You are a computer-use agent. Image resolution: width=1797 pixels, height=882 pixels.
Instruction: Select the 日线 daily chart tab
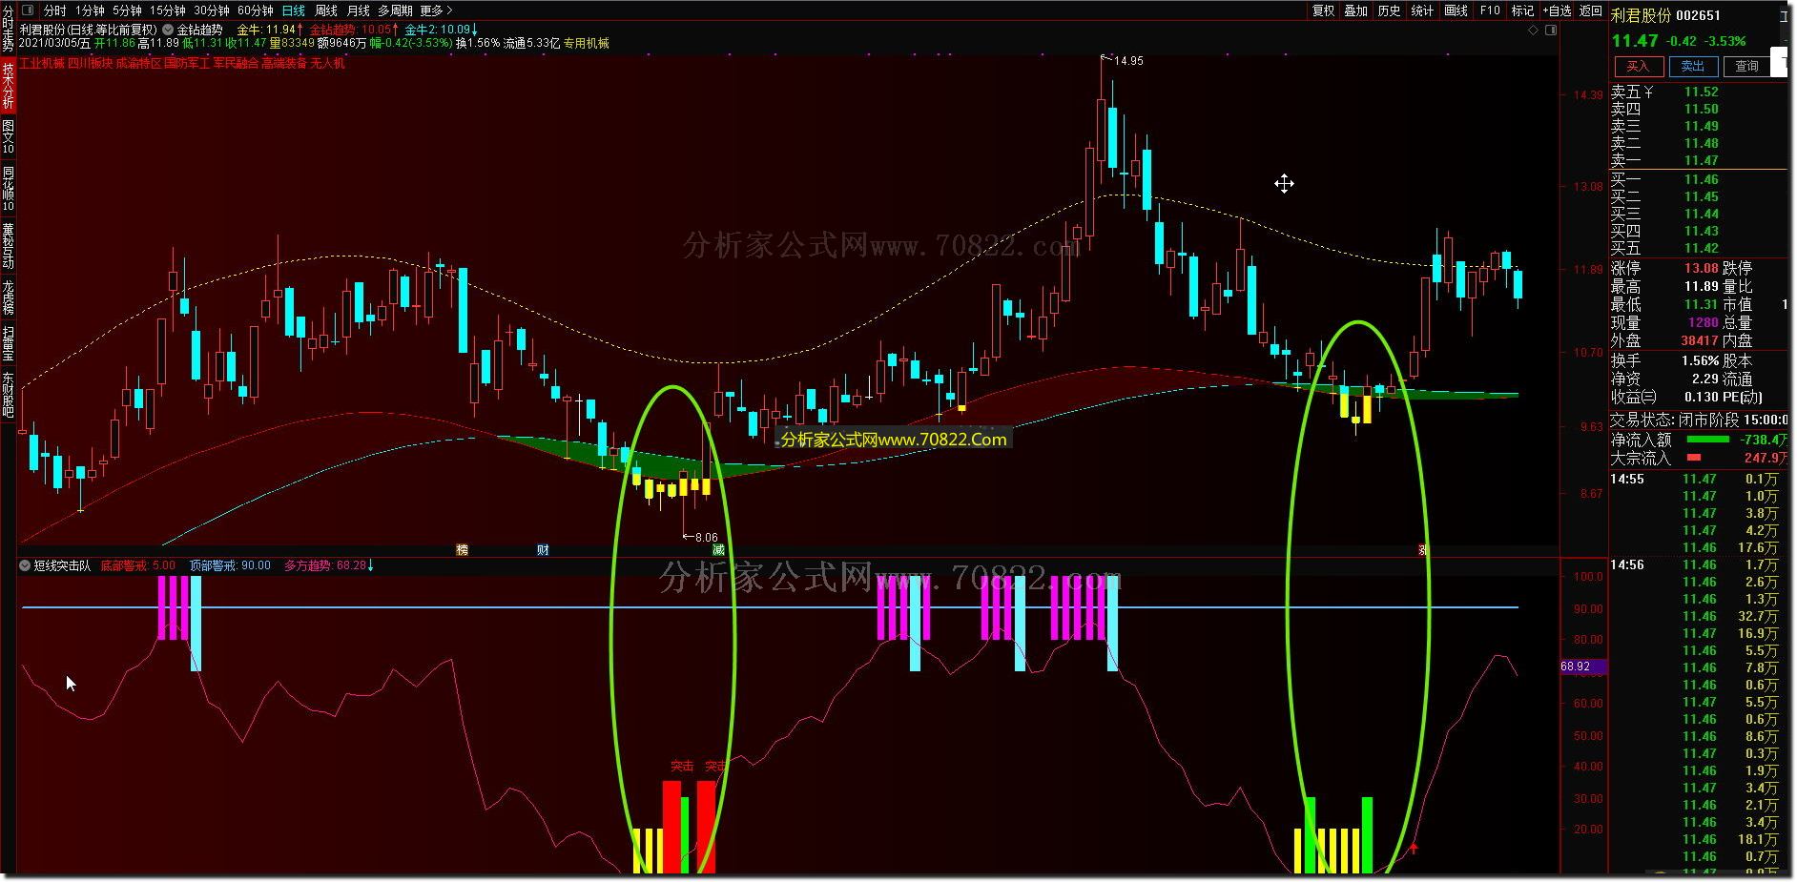(x=294, y=10)
